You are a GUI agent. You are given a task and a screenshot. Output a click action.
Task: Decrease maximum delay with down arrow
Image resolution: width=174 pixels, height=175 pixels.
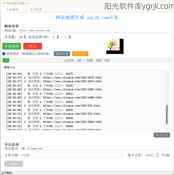[x=70, y=38]
